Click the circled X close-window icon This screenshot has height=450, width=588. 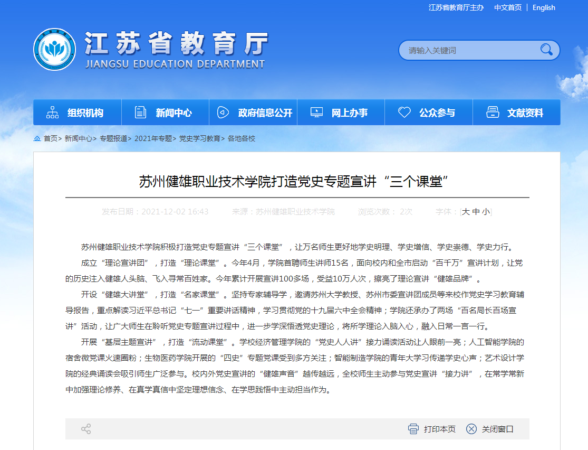(x=471, y=429)
